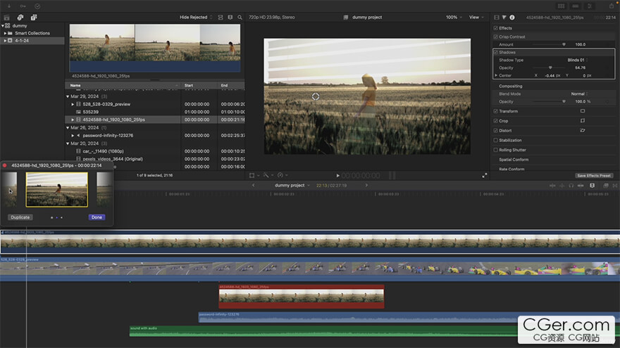Show the Transitions browser icon
Image resolution: width=620 pixels, height=348 pixels.
coord(615,186)
